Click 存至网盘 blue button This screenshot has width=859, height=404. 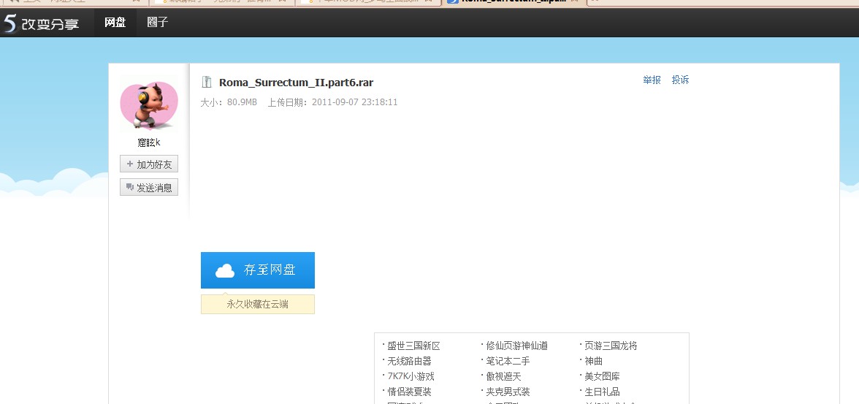coord(258,270)
